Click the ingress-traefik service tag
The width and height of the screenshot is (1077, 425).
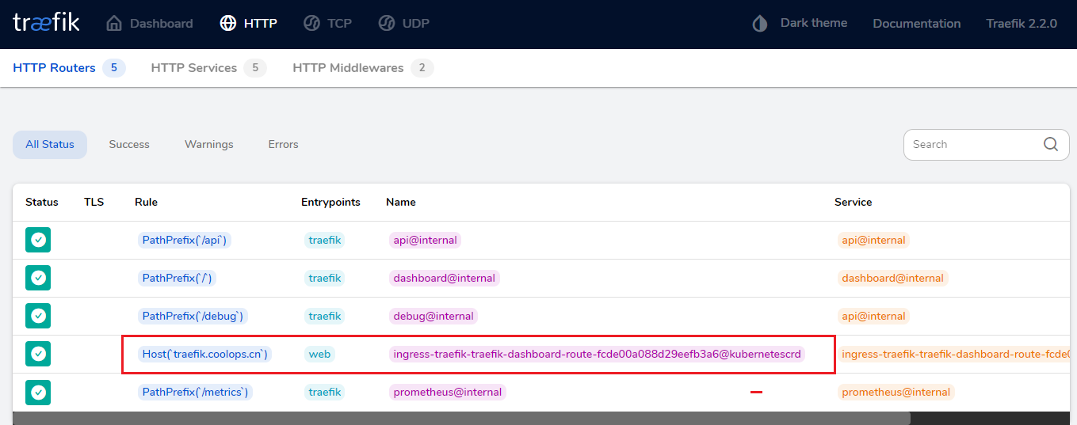(953, 354)
